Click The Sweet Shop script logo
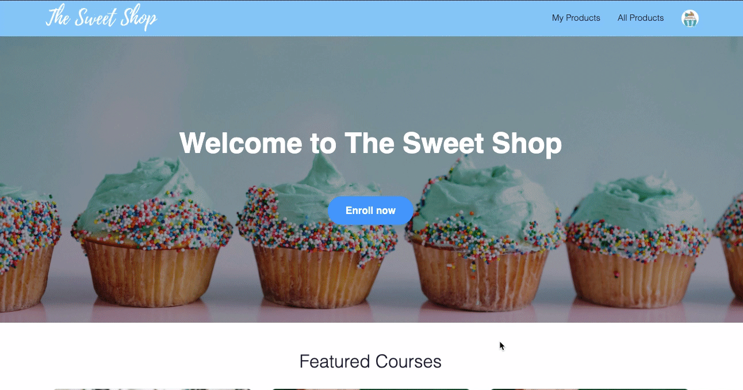 click(x=101, y=18)
